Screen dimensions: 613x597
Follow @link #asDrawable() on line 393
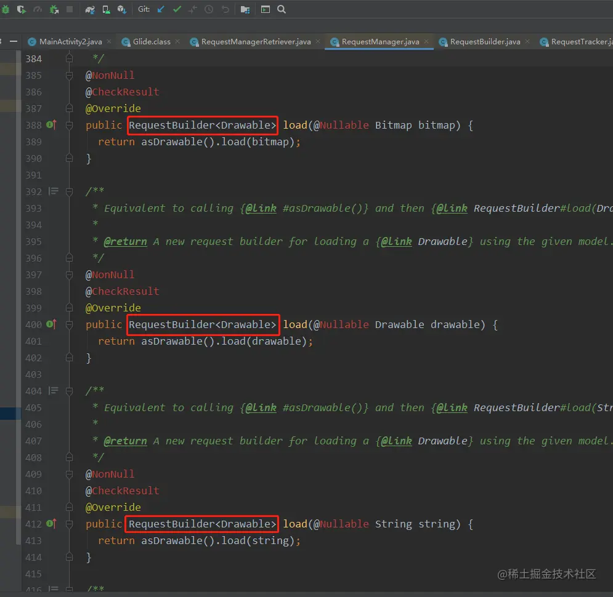304,208
